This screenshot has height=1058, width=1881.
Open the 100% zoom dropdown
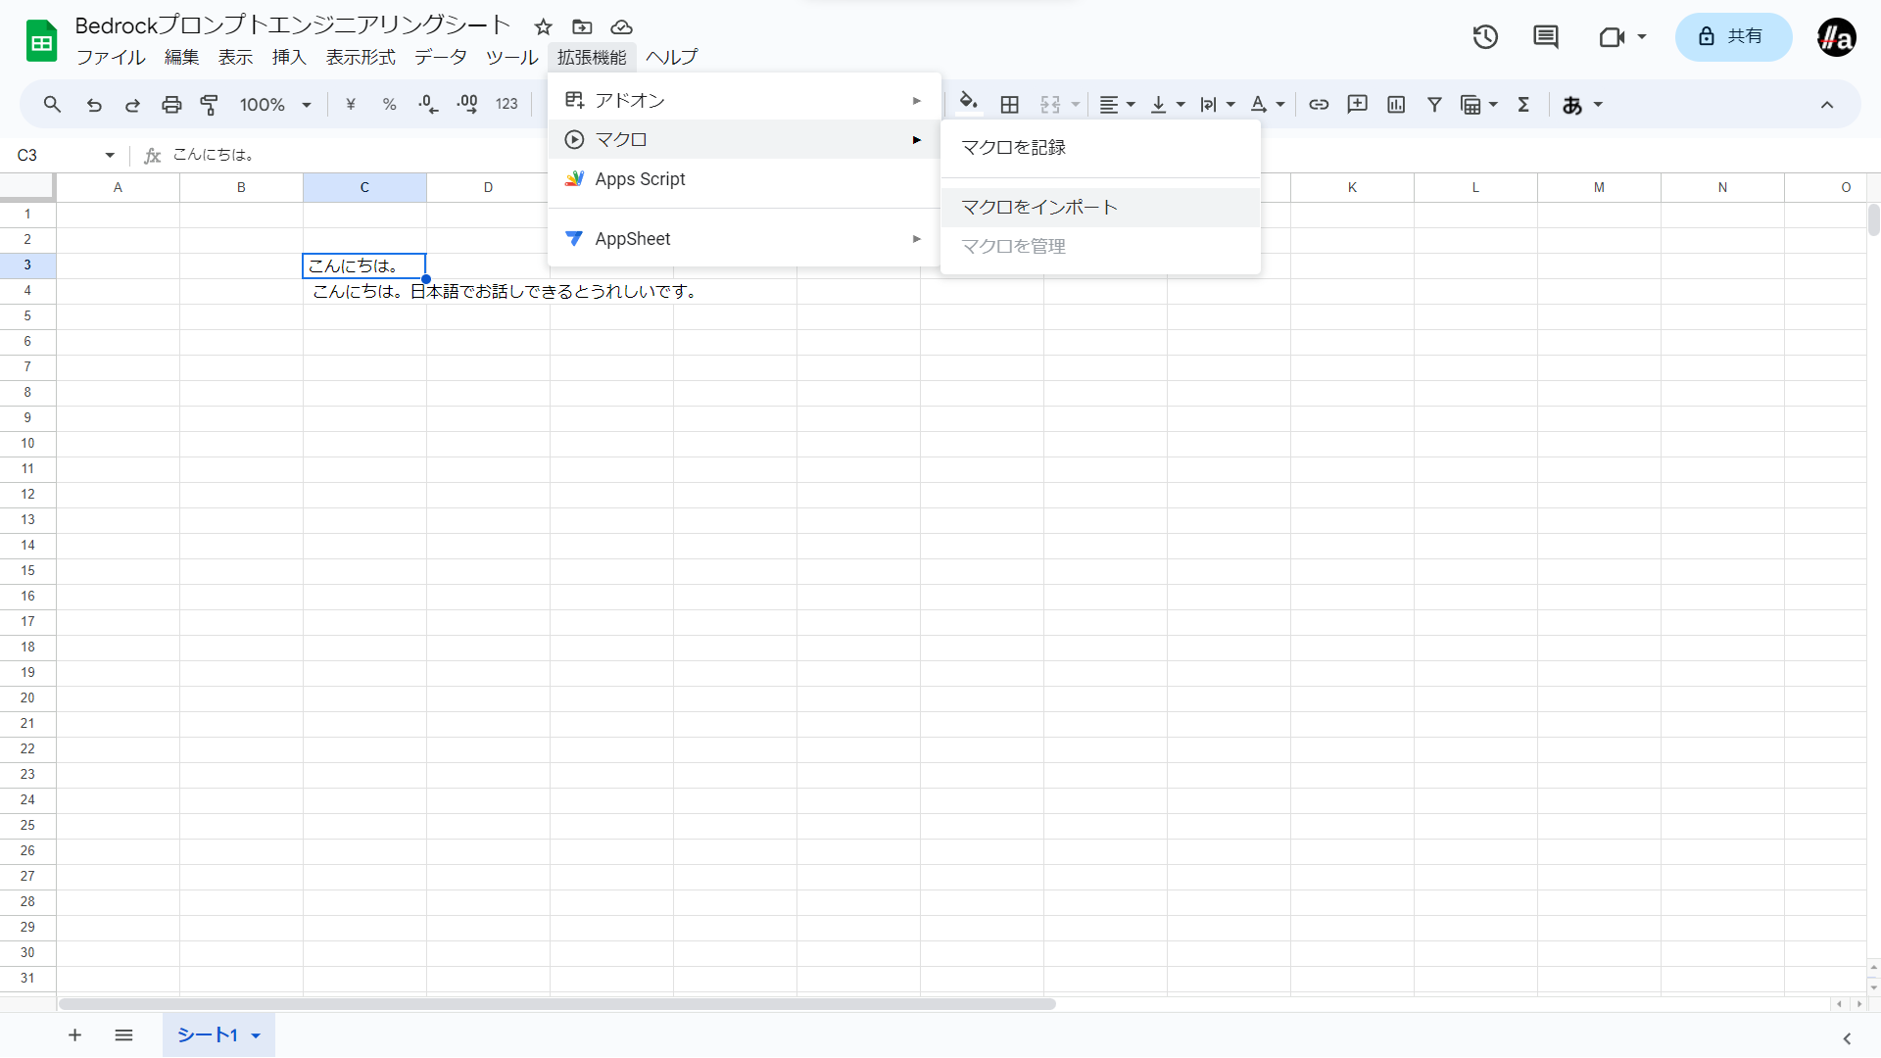tap(275, 105)
